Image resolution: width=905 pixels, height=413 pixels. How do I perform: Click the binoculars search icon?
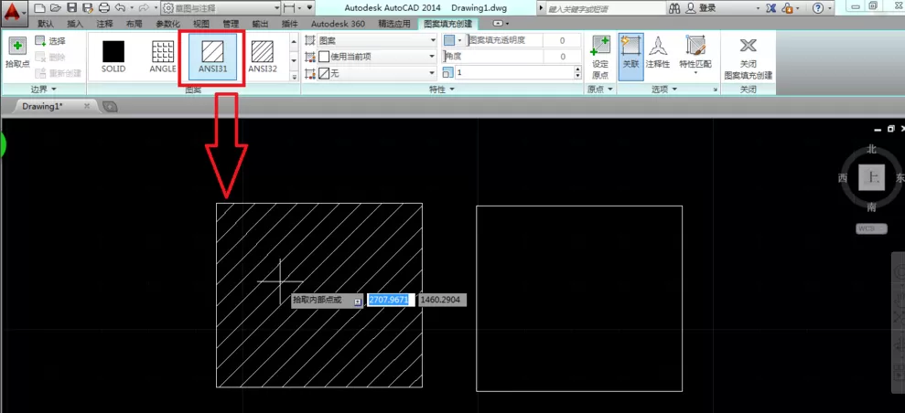pos(674,8)
